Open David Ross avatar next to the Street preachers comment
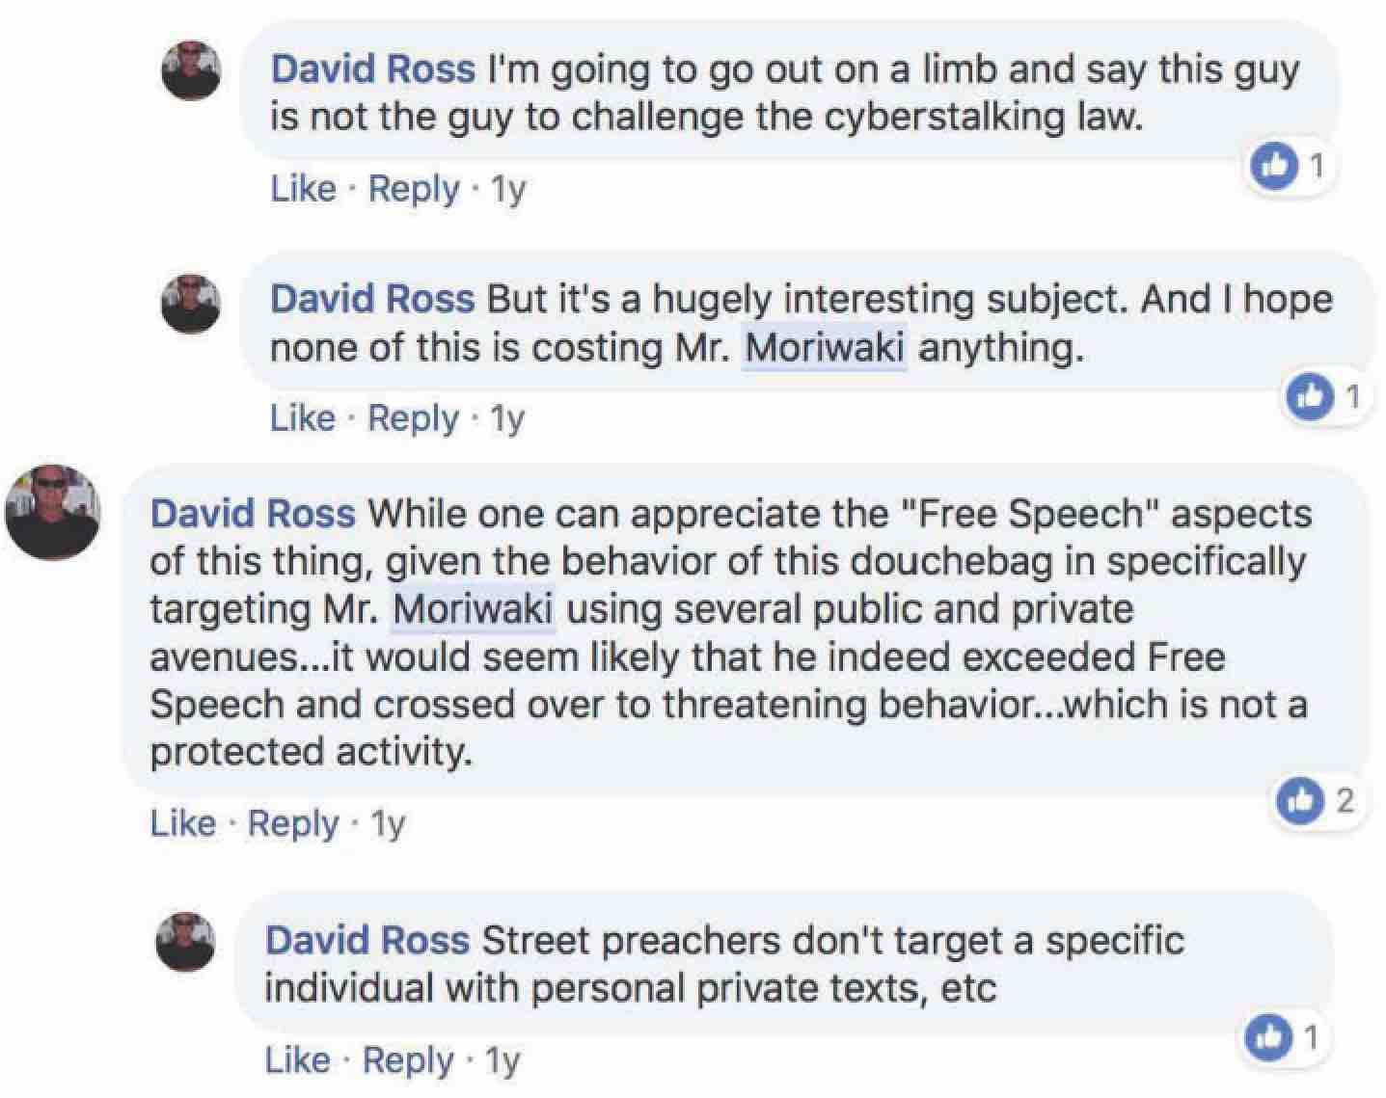Image resolution: width=1386 pixels, height=1098 pixels. click(x=186, y=941)
